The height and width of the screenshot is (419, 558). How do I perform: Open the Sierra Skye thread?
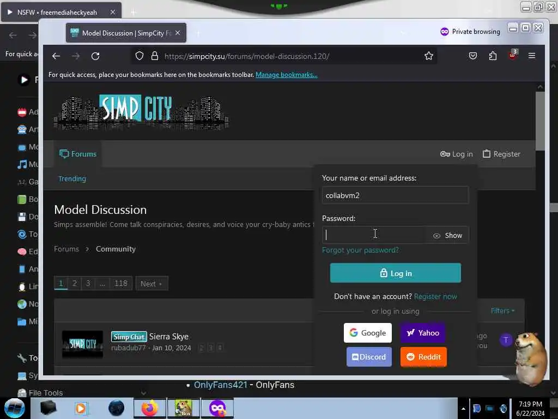coord(169,336)
